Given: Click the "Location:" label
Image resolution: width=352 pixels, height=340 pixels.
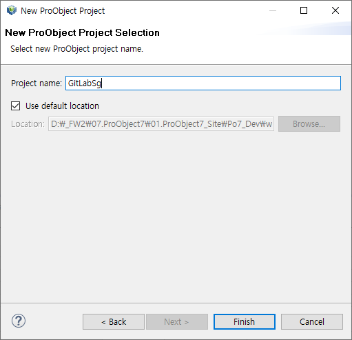Looking at the screenshot, I should point(28,124).
